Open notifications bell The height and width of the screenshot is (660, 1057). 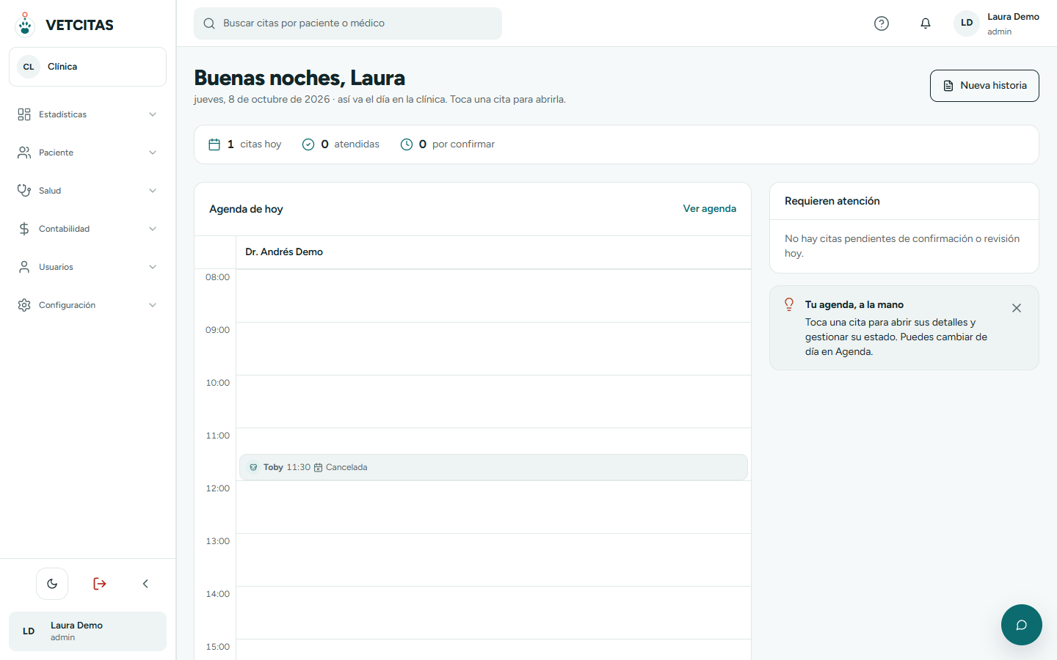click(926, 23)
